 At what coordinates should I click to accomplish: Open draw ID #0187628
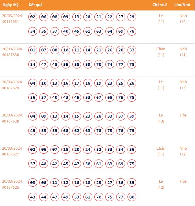coord(10,121)
